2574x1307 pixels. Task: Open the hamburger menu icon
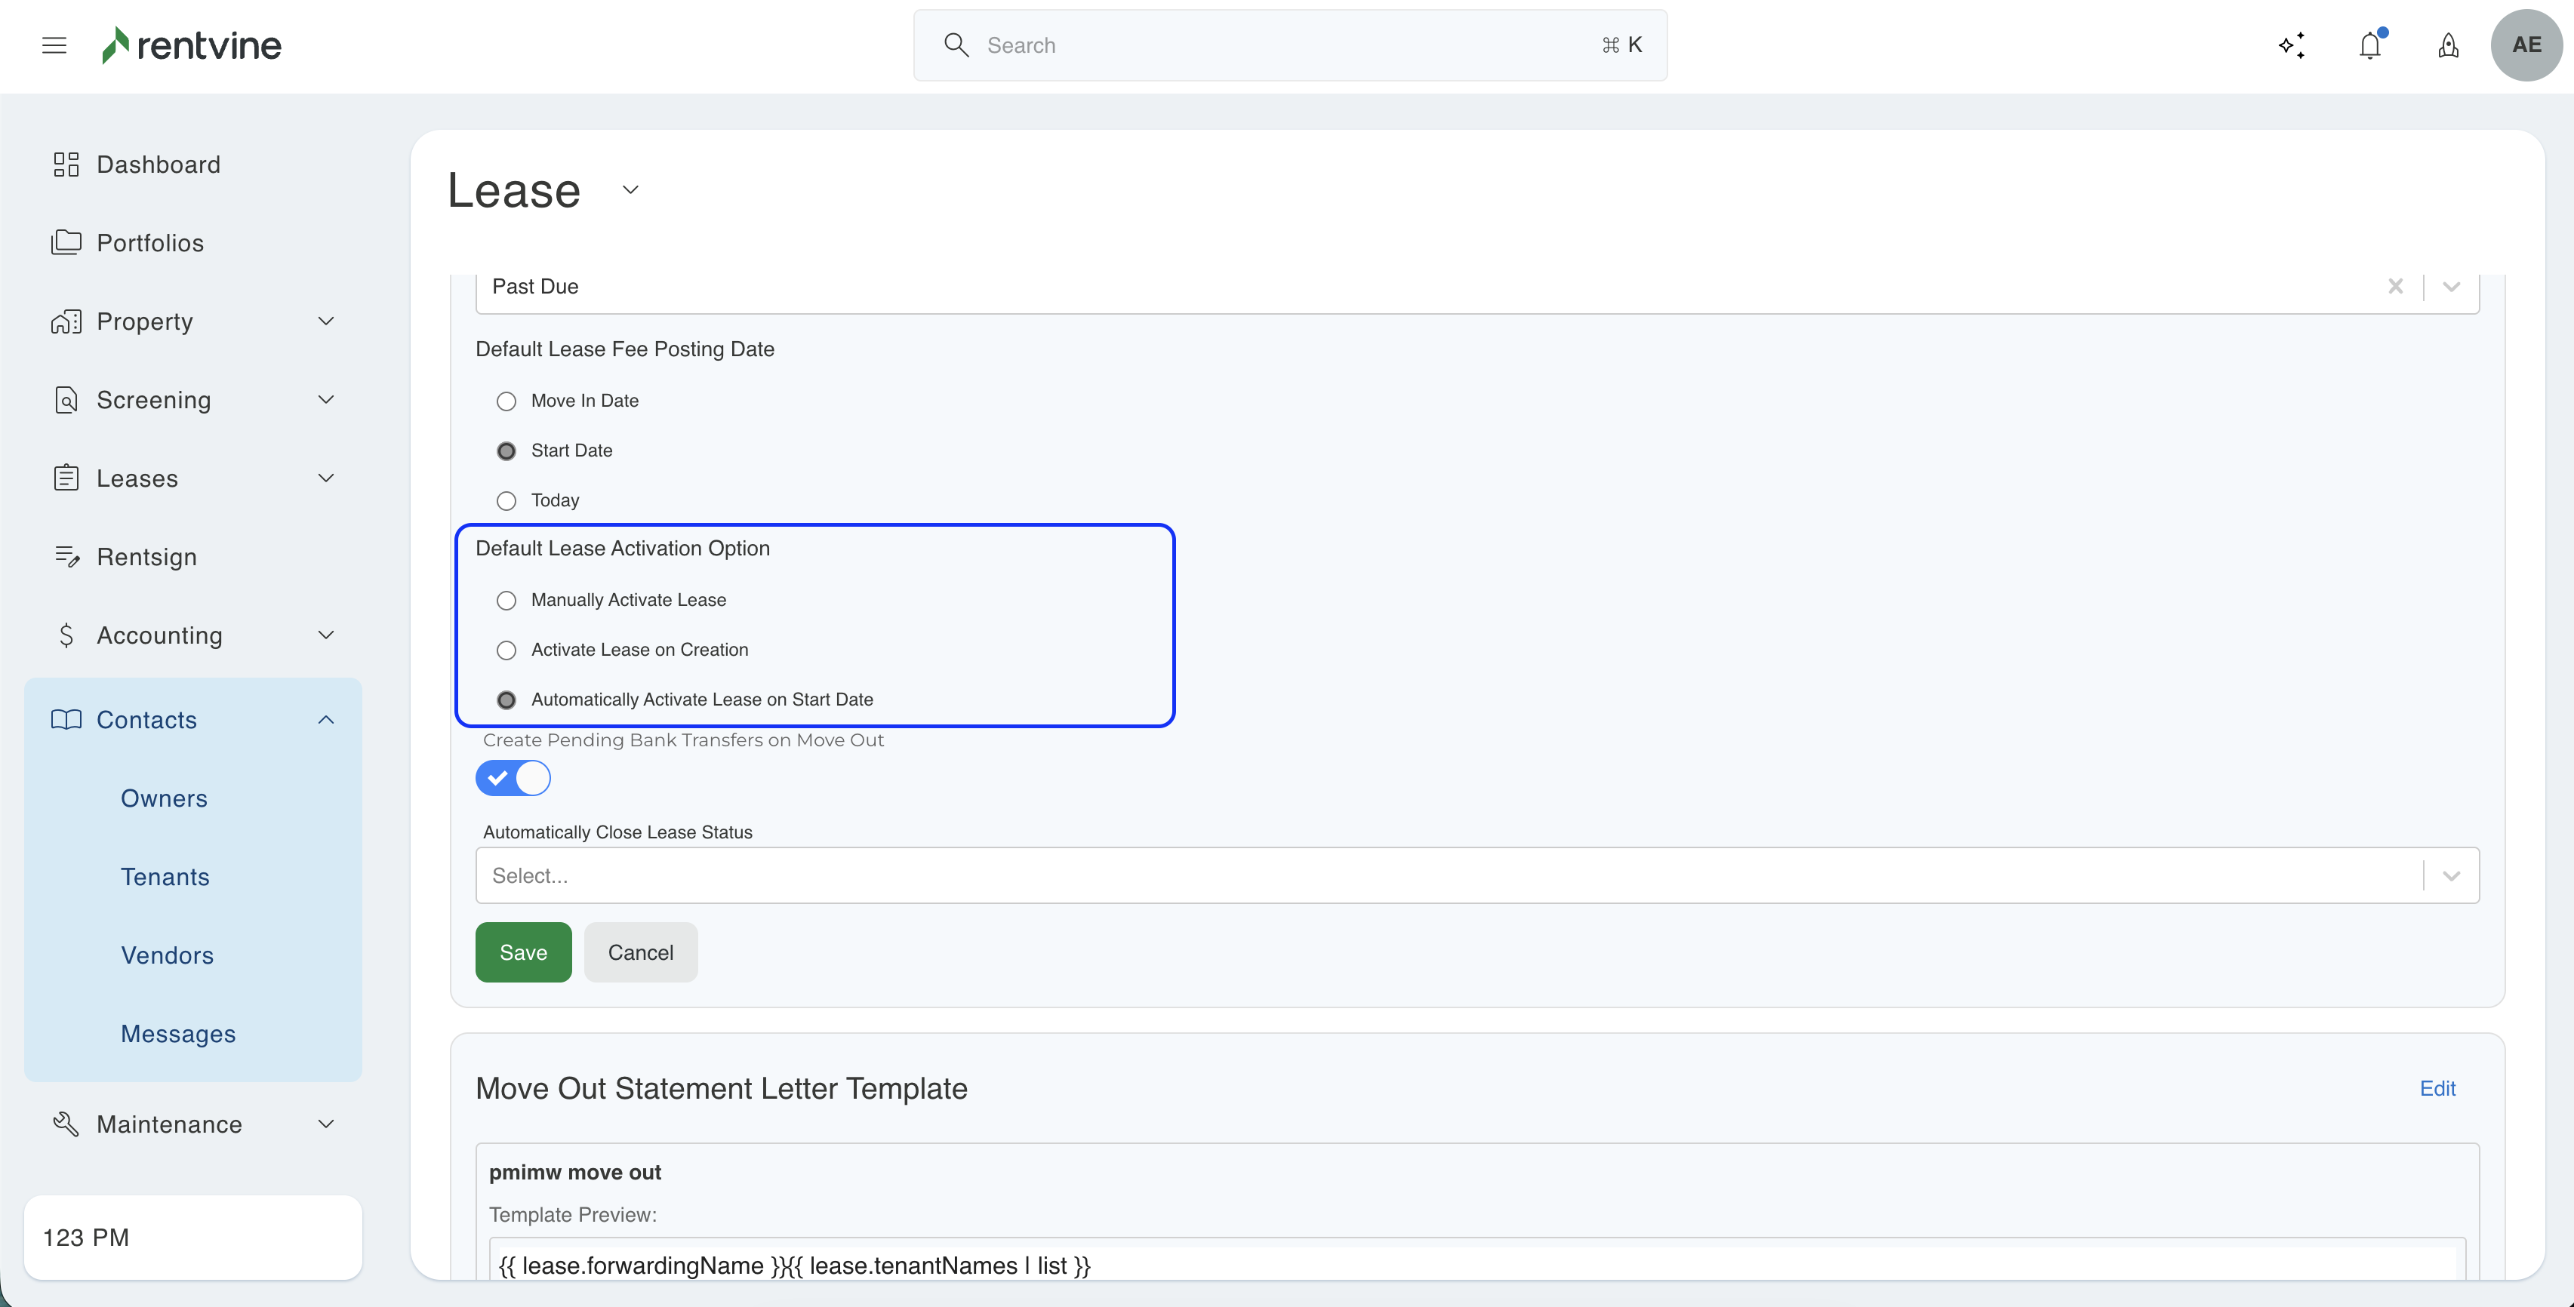pyautogui.click(x=54, y=45)
